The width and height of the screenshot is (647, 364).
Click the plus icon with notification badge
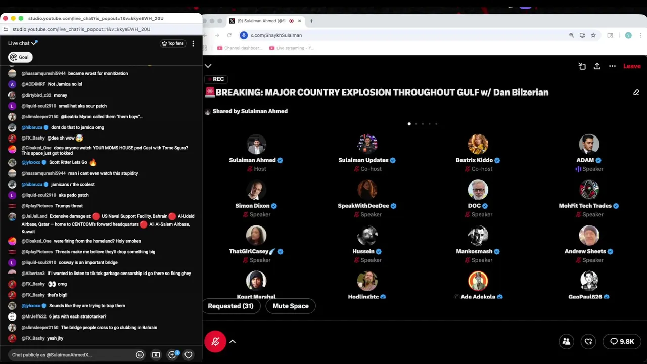click(x=172, y=355)
